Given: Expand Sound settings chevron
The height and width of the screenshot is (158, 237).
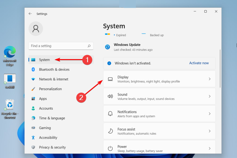Looking at the screenshot, I should click(x=209, y=96).
